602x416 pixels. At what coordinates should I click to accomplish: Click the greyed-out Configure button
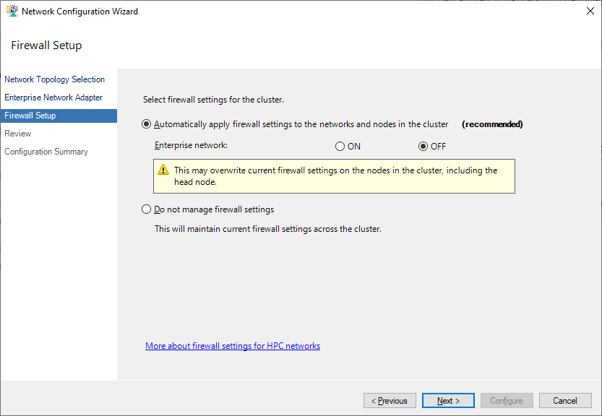(x=507, y=401)
